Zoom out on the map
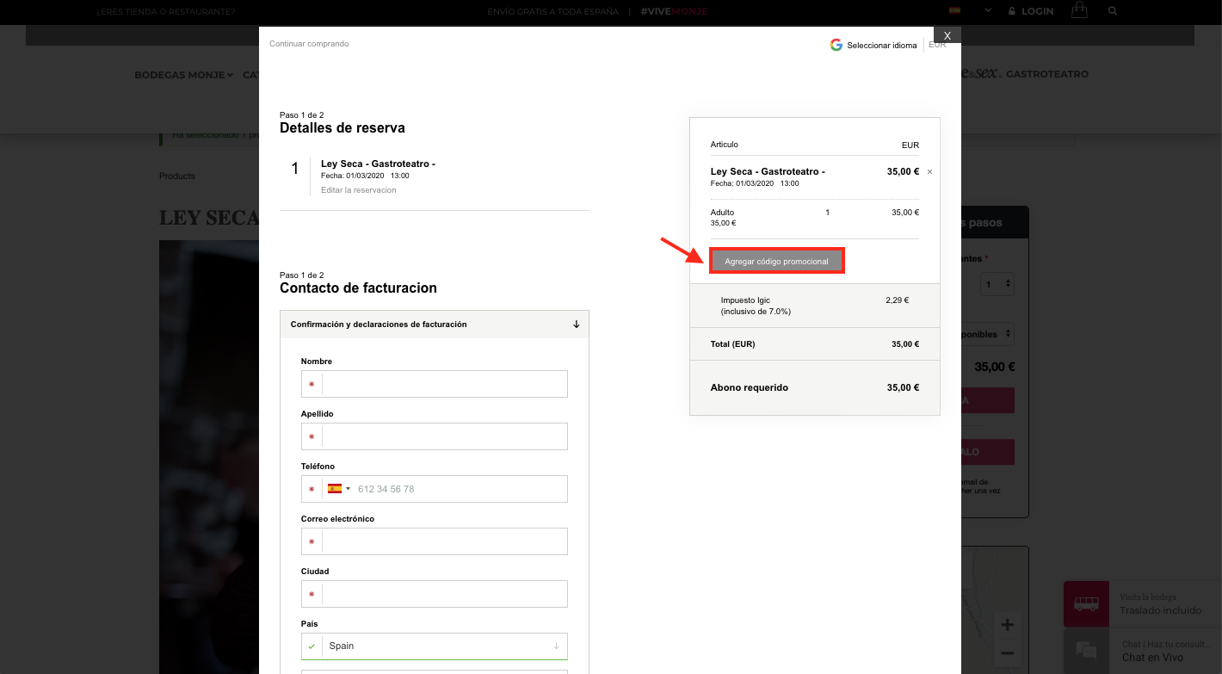Image resolution: width=1222 pixels, height=674 pixels. [1007, 652]
